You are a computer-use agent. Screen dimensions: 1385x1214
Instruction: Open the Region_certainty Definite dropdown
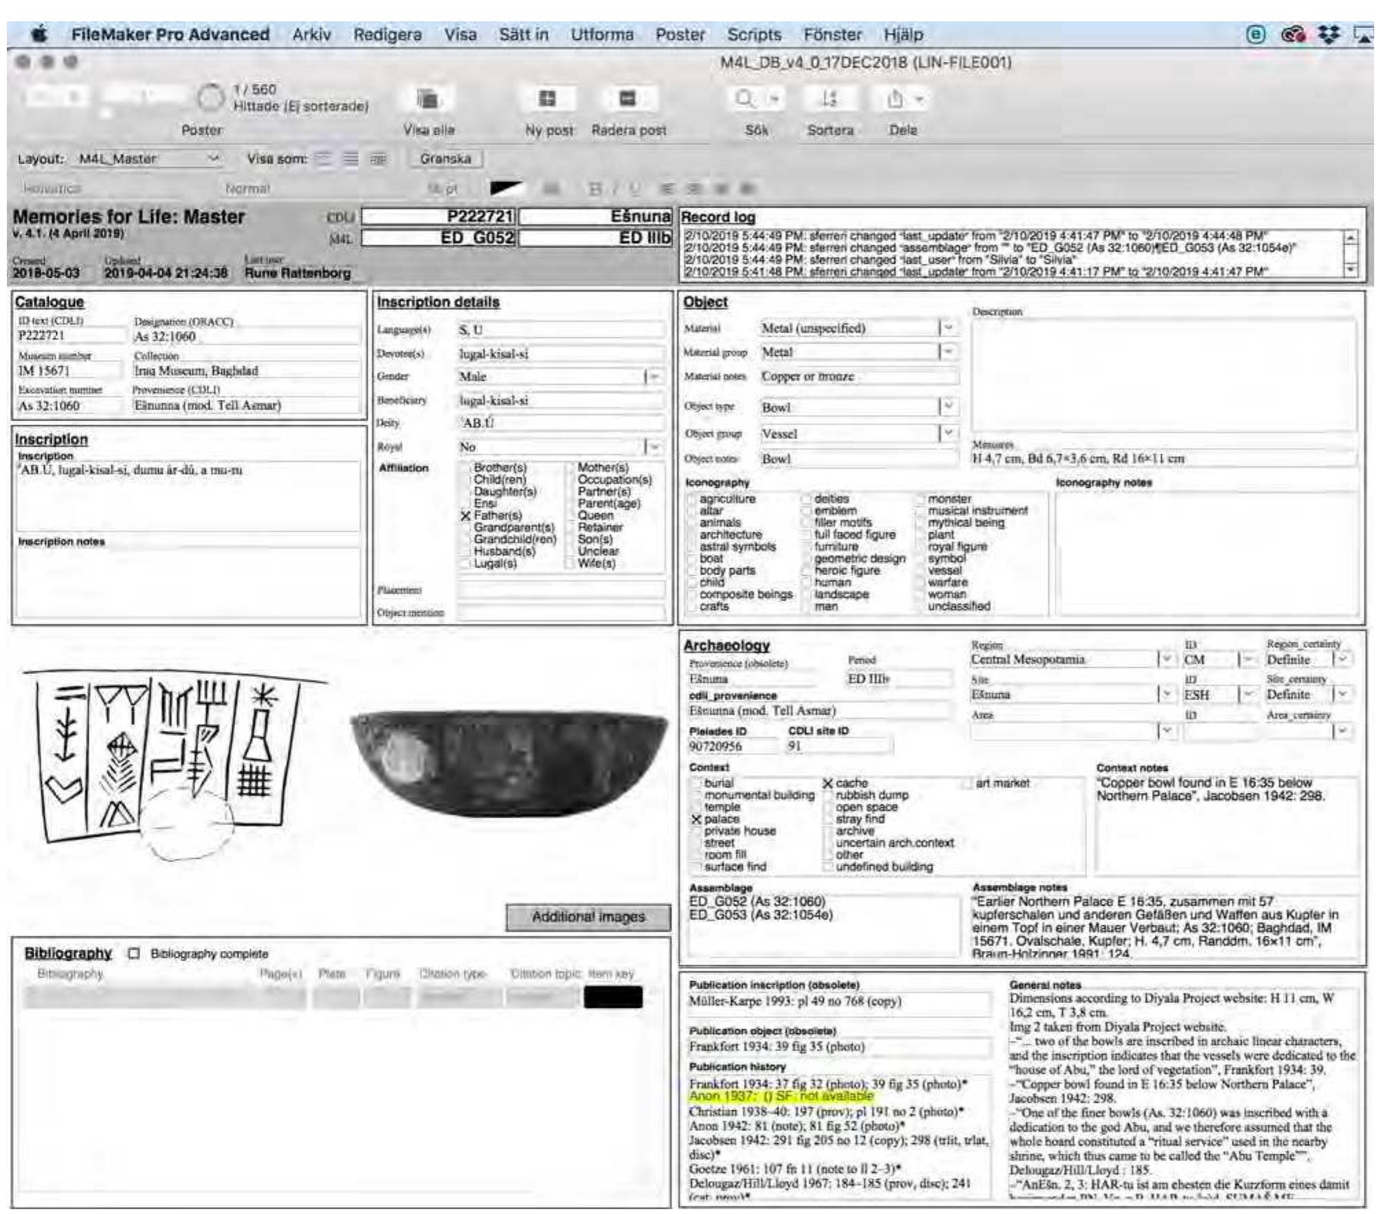click(1342, 659)
